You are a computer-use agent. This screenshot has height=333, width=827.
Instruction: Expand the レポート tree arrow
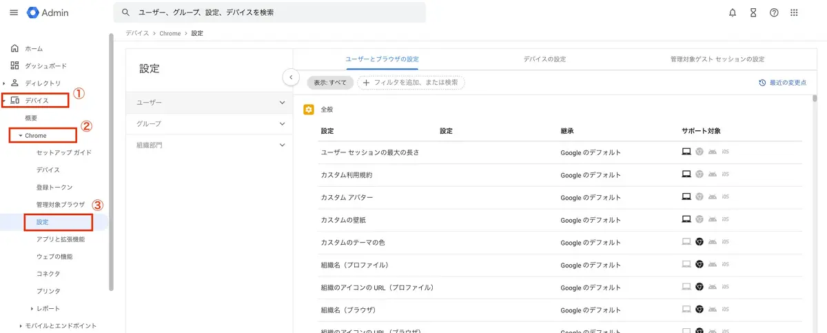[32, 308]
